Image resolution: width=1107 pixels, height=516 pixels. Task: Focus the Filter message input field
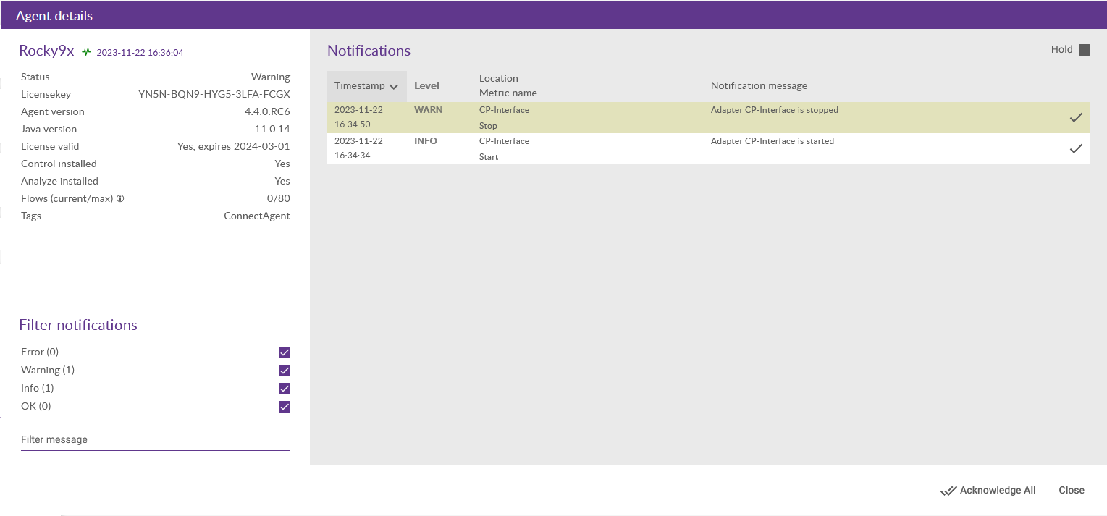(155, 440)
